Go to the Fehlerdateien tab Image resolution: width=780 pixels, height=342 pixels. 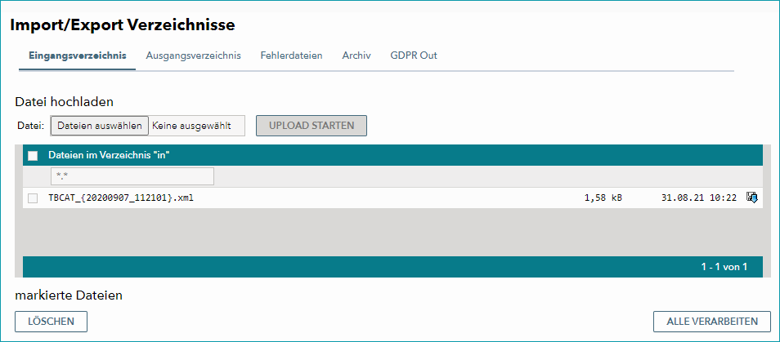[292, 56]
